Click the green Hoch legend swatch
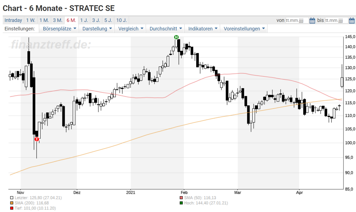This screenshot has height=212, width=356. 181,203
